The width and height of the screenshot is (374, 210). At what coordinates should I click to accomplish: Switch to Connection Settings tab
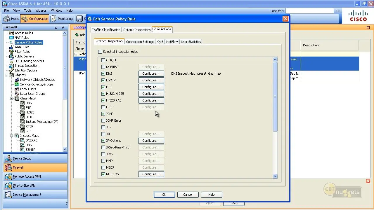[140, 42]
